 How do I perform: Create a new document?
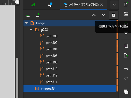(126, 4)
